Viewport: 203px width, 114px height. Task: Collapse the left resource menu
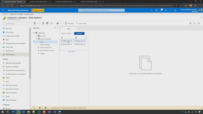pos(29,22)
